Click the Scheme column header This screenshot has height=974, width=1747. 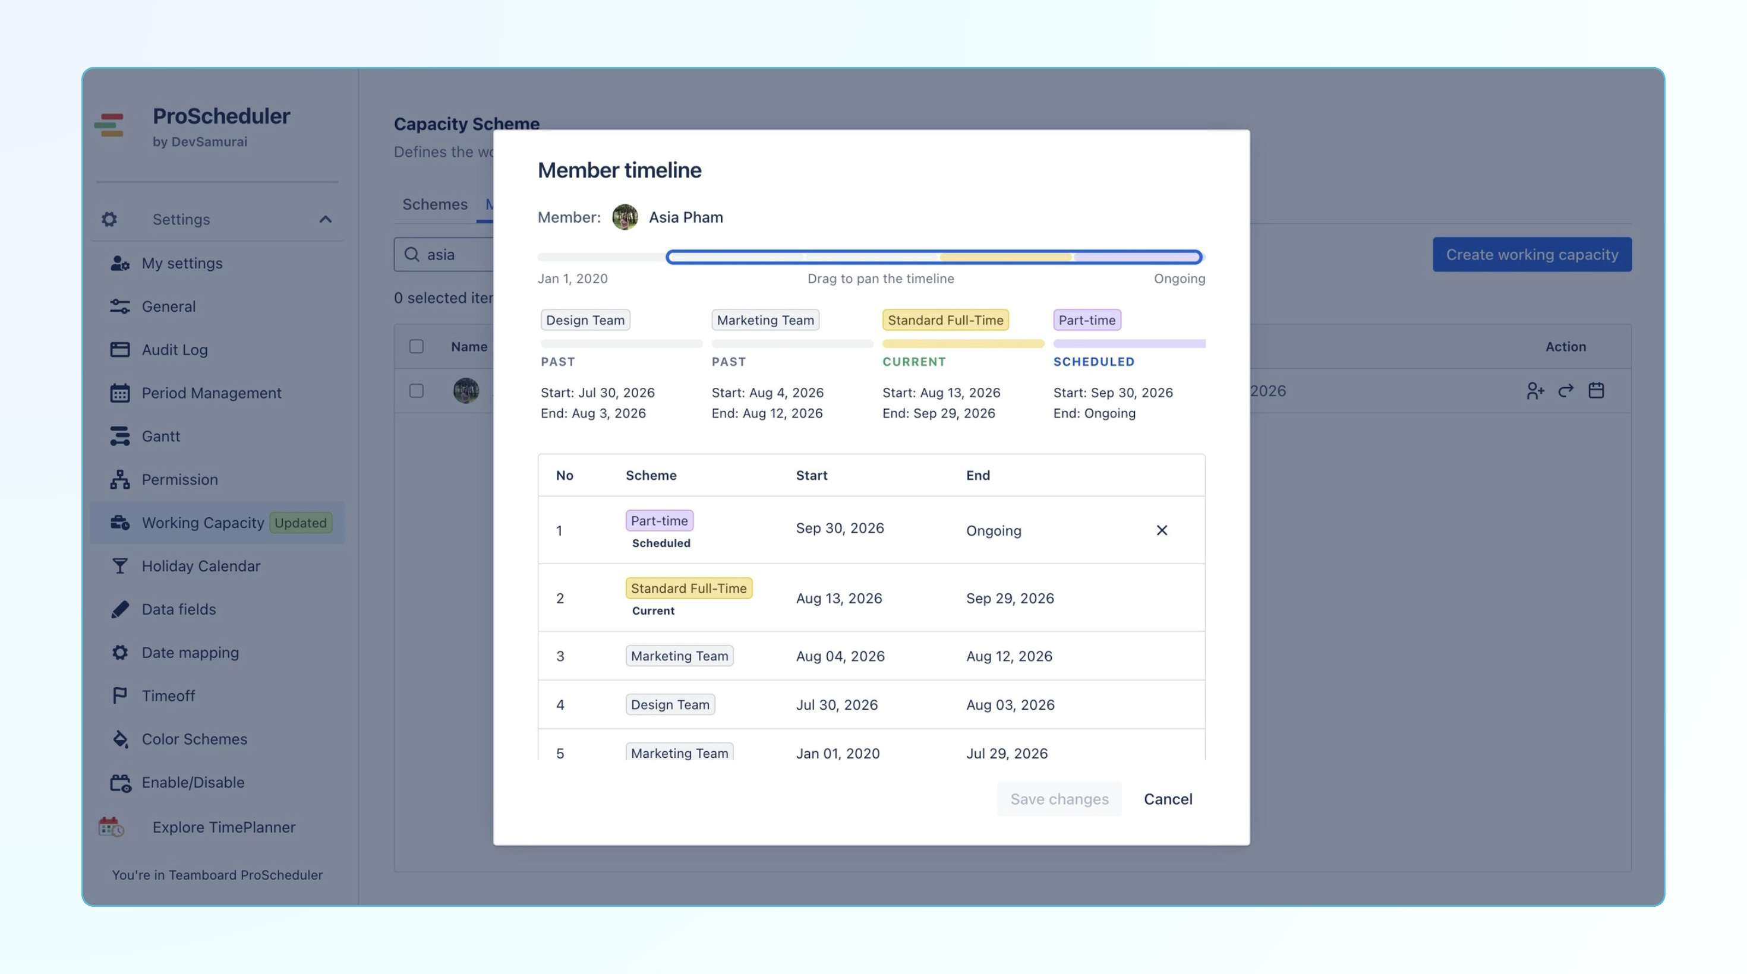coord(651,475)
